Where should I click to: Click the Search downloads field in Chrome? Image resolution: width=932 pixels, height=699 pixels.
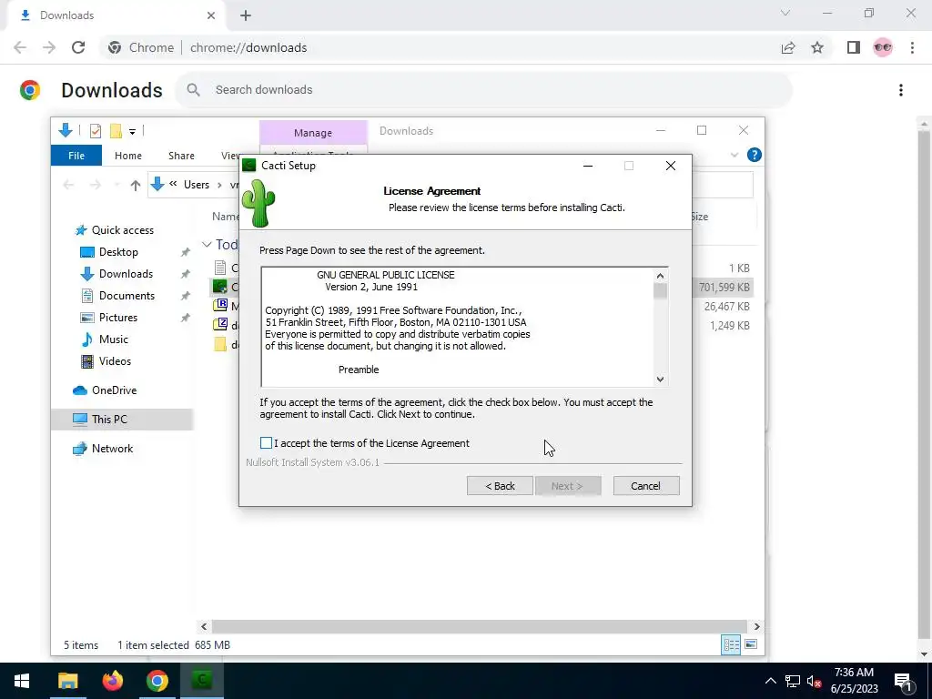[483, 90]
